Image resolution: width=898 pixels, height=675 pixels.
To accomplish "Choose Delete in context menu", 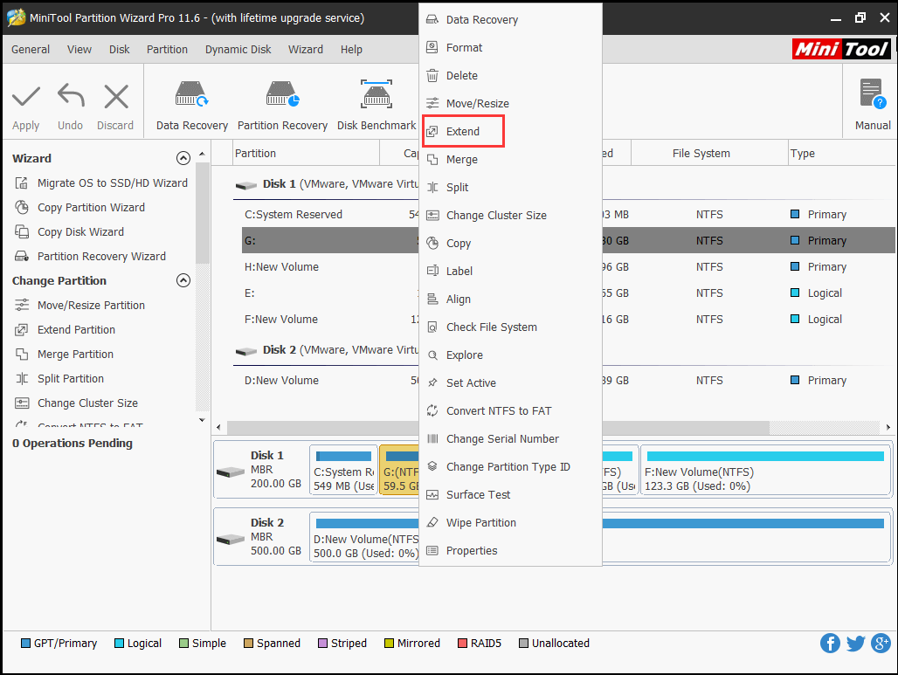I will pyautogui.click(x=510, y=76).
